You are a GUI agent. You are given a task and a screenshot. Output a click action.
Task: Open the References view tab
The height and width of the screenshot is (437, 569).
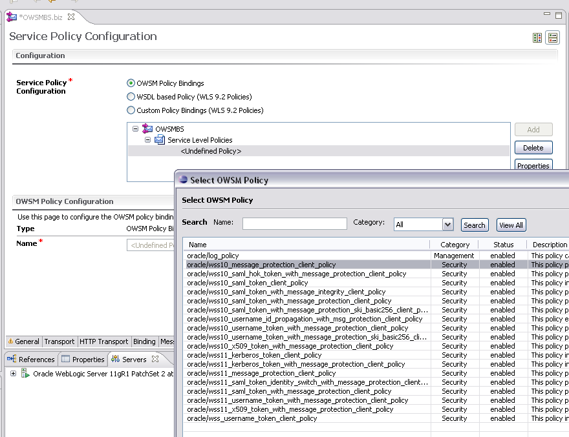[31, 360]
